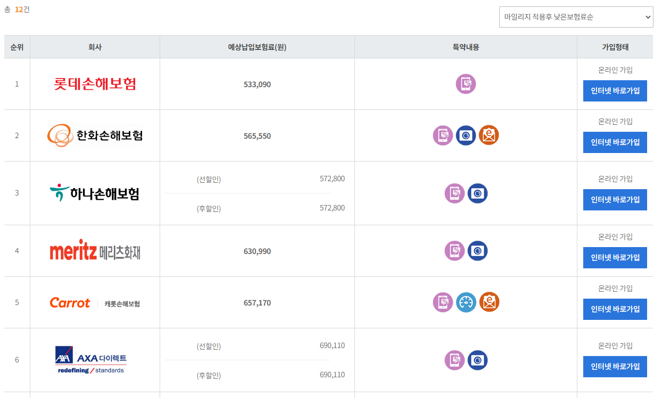The image size is (662, 398).
Task: Click 인터넷 바로가입 button for Carrot 캐롯손해보험
Action: tap(615, 309)
